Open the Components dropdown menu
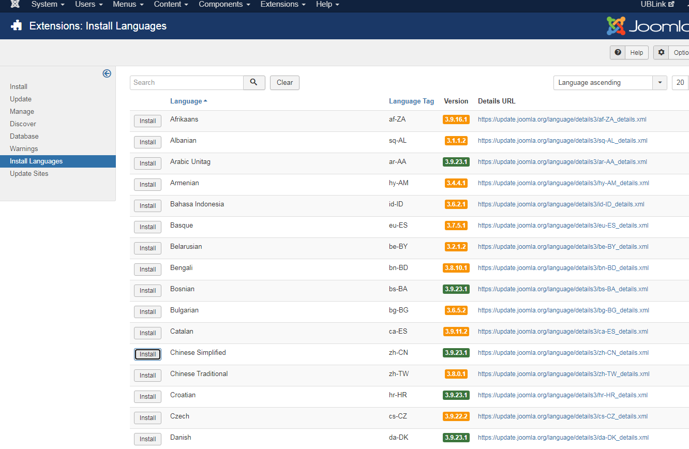Screen dimensions: 689x449 (x=224, y=4)
